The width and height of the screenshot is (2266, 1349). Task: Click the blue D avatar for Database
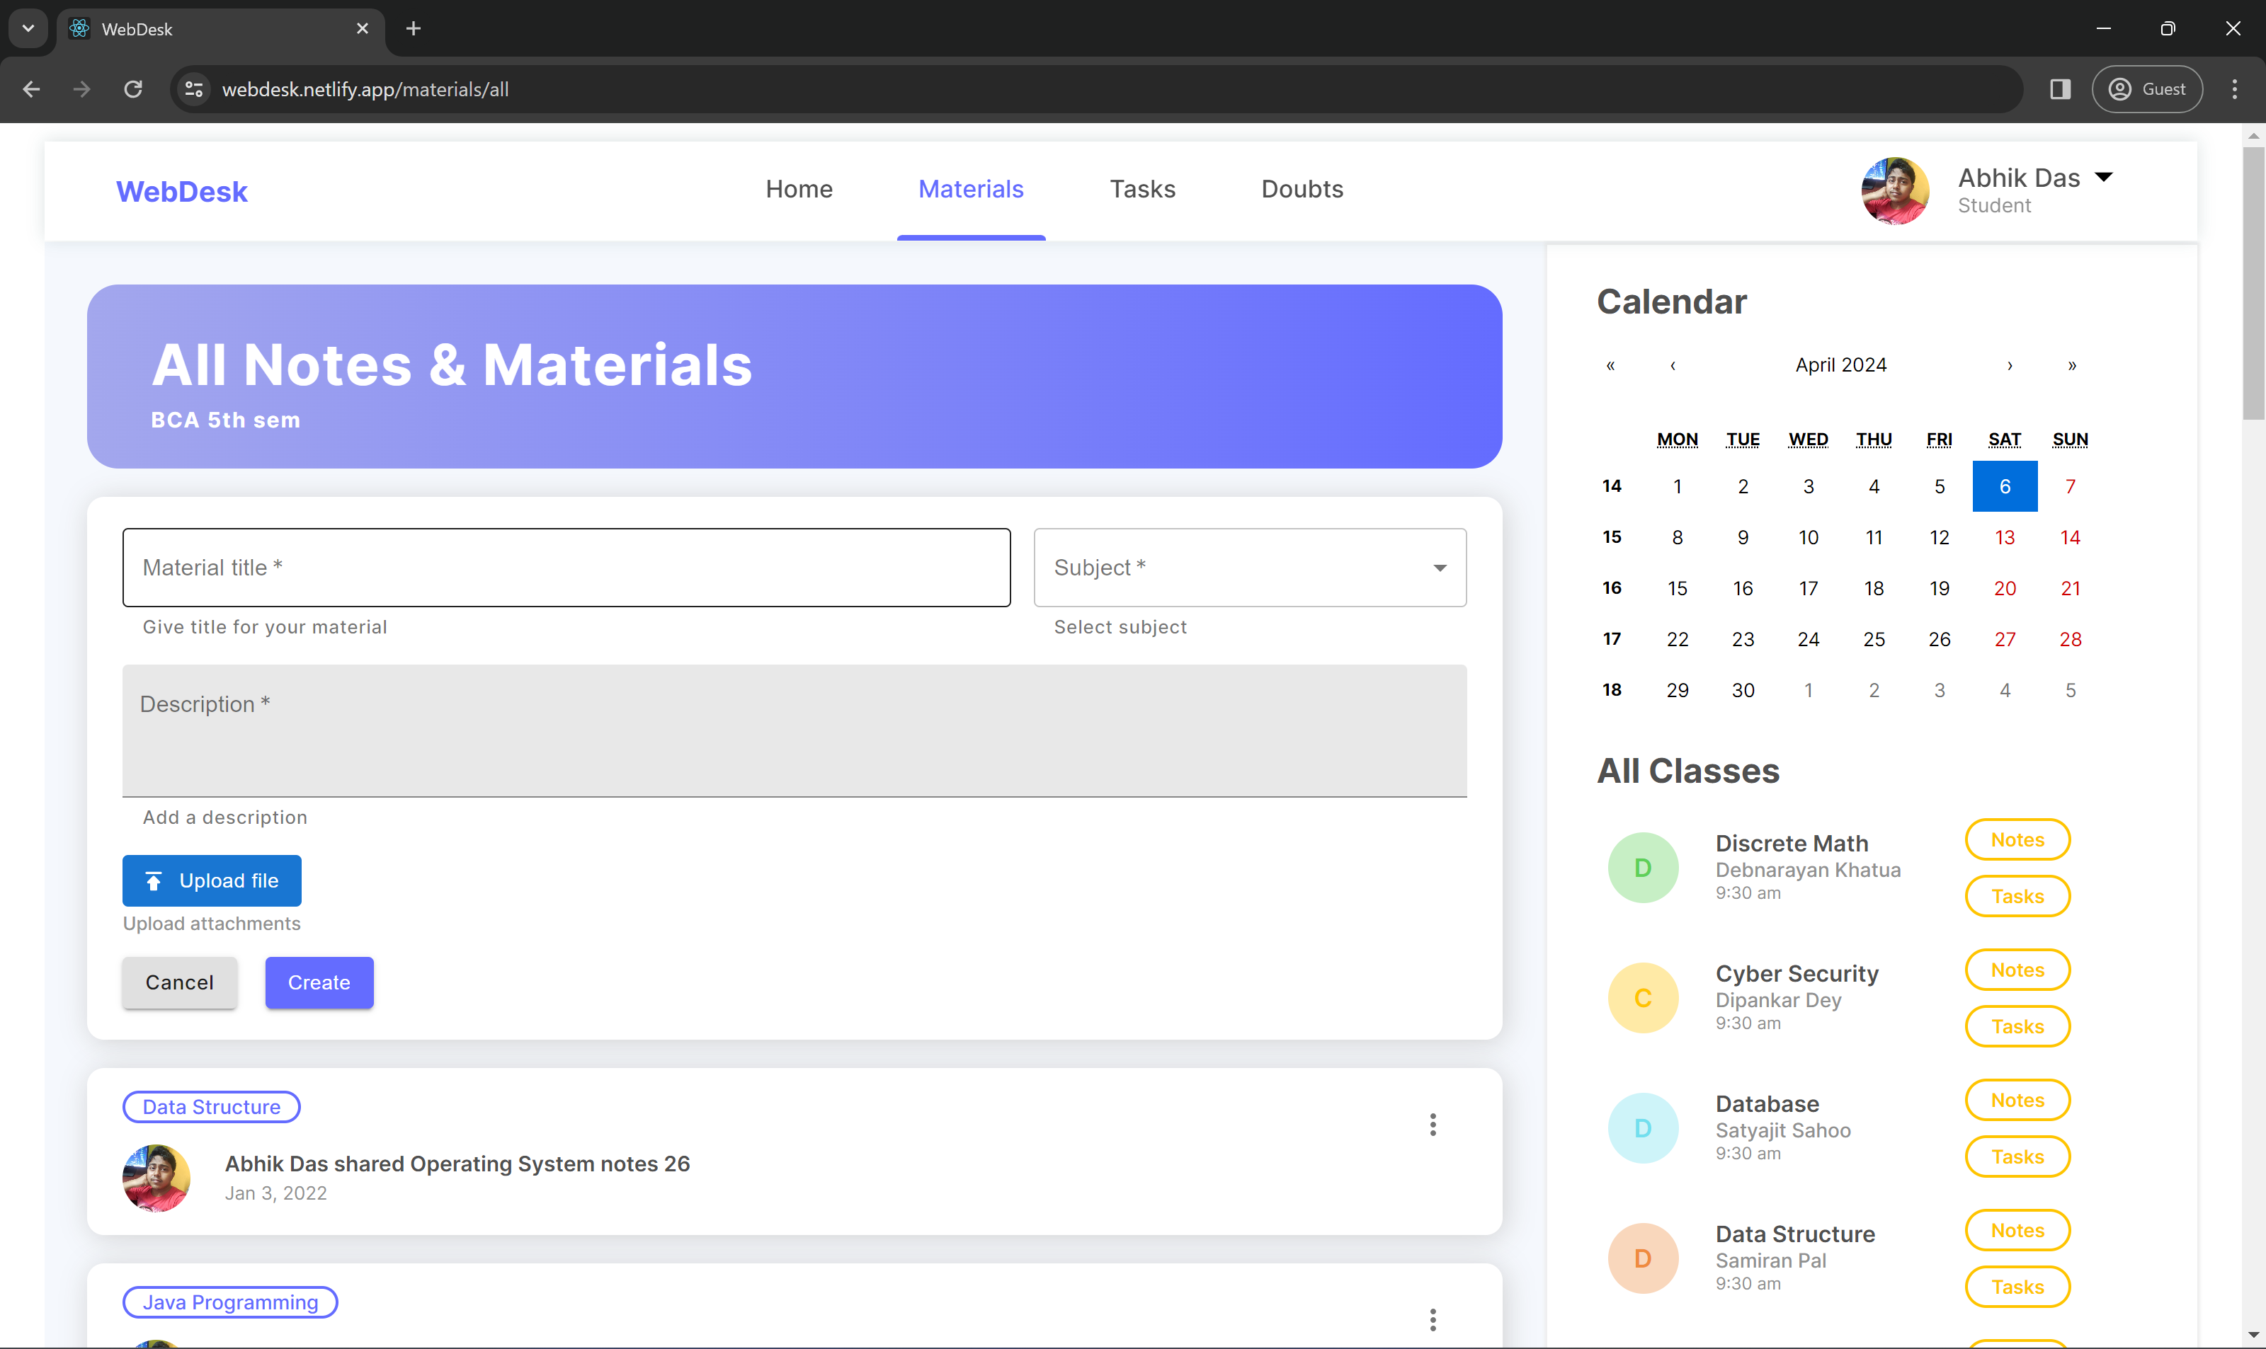[1643, 1128]
